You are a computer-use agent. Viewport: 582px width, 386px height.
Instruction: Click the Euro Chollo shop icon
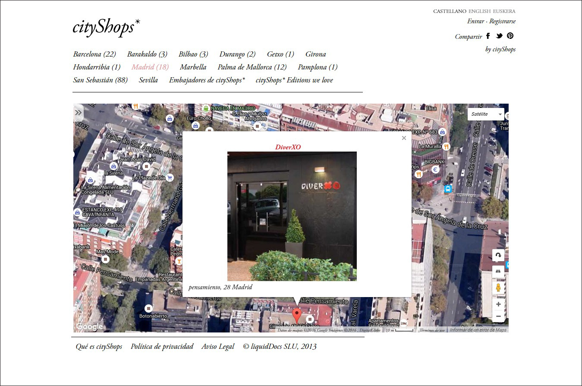[196, 125]
